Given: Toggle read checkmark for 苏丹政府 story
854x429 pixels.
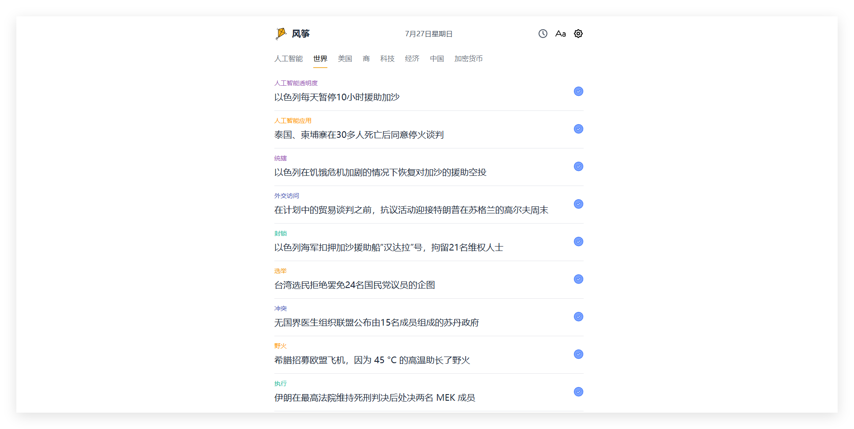Looking at the screenshot, I should click(x=578, y=317).
